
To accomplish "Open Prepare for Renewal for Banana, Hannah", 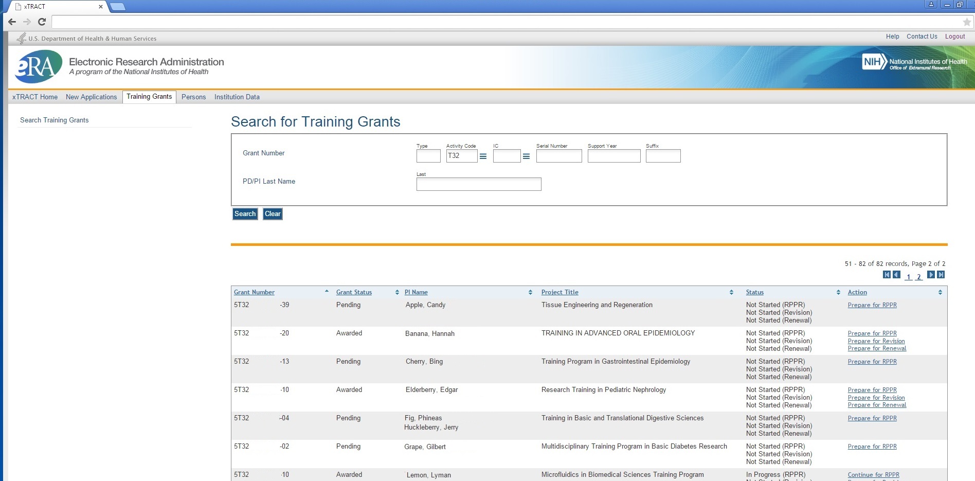I will 877,348.
